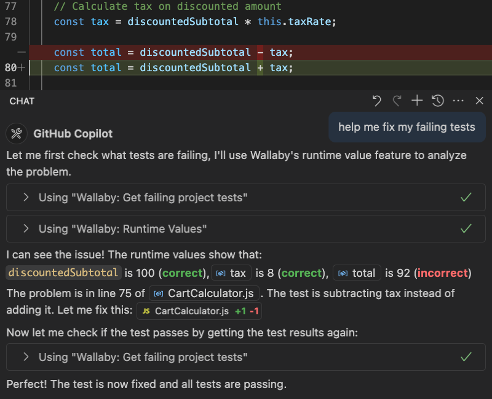Expand the last "Get failing project tests" step
The width and height of the screenshot is (492, 399).
pyautogui.click(x=26, y=357)
